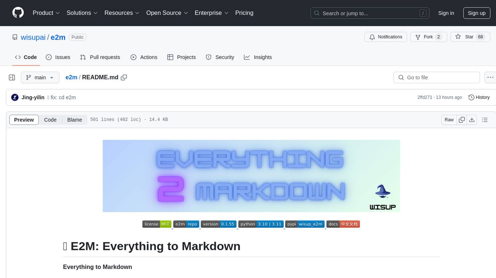View file History
The image size is (496, 278).
(479, 97)
